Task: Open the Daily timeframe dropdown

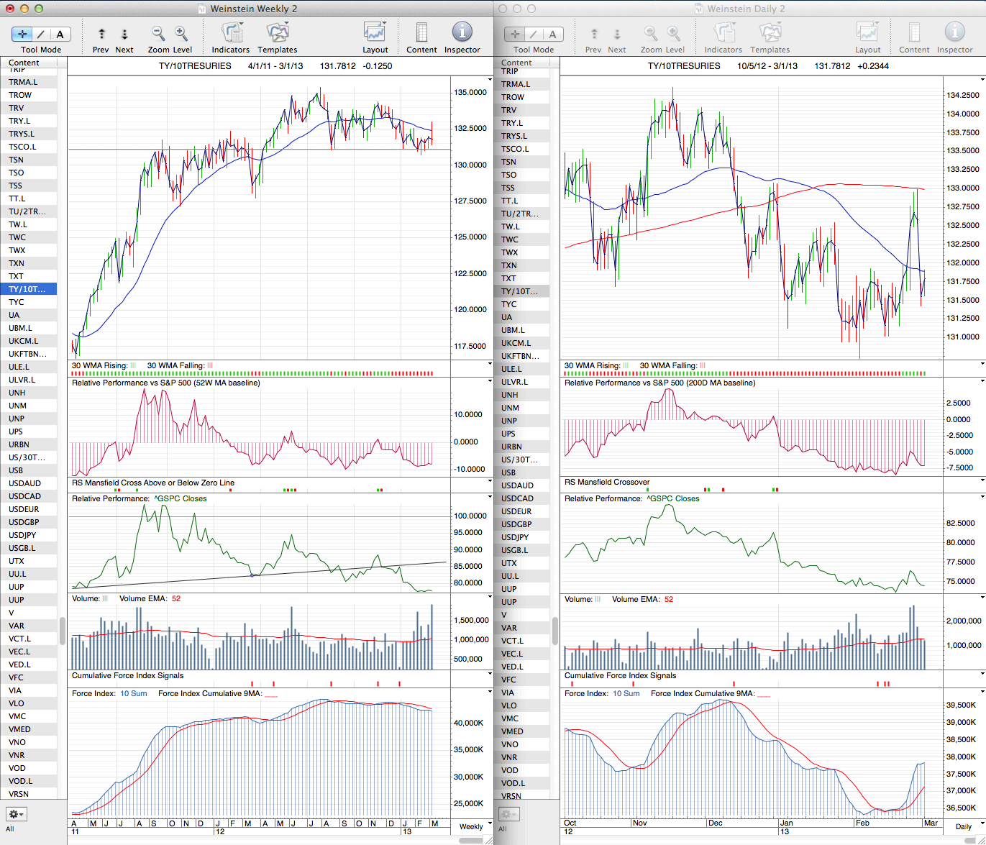Action: coord(964,826)
